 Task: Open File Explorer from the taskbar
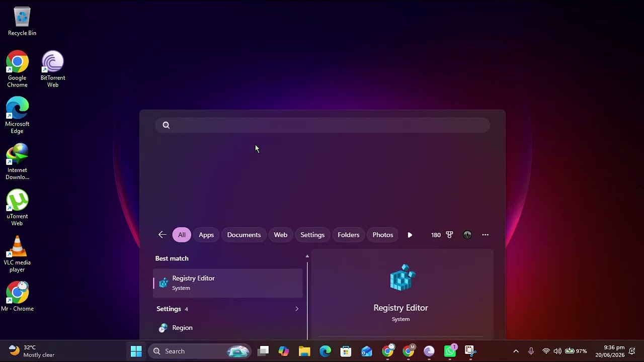click(x=304, y=351)
